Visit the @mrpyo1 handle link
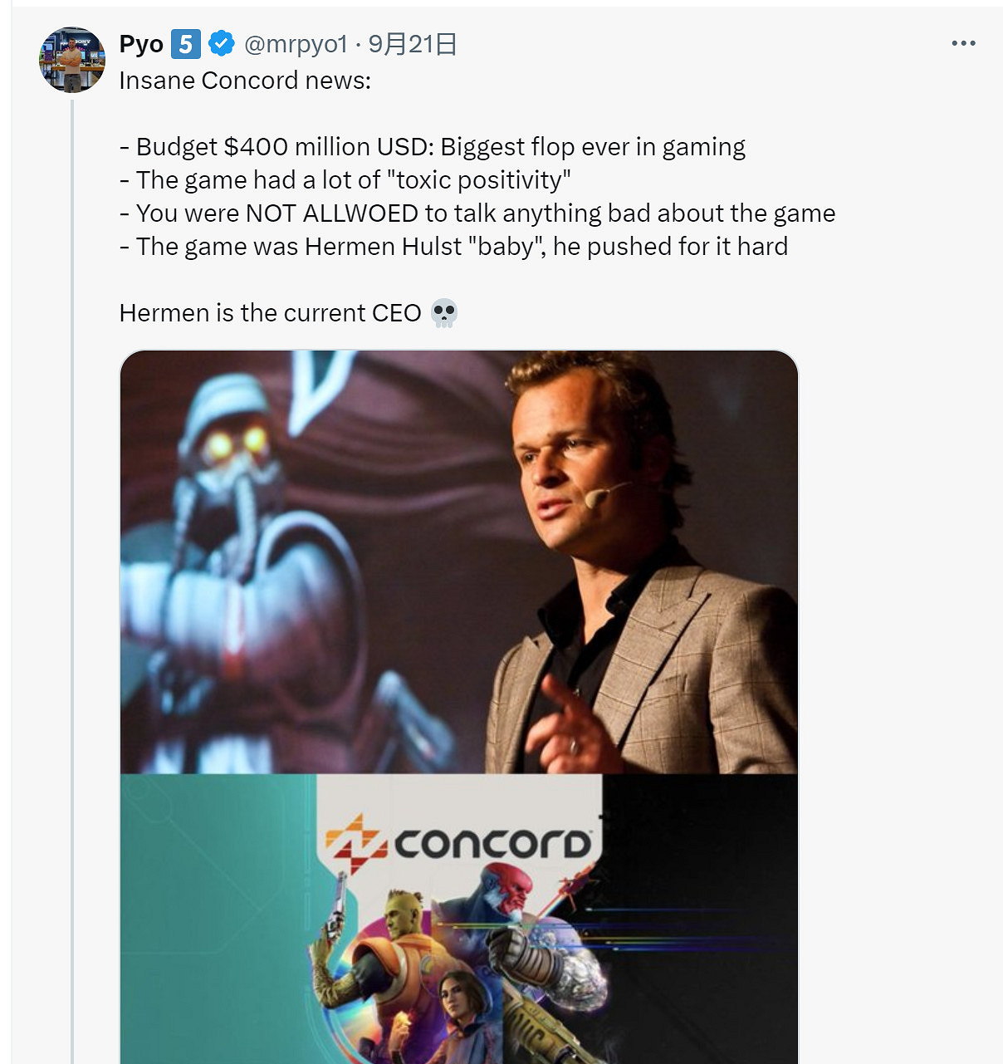Screen dimensions: 1003x1064 pyautogui.click(x=295, y=43)
